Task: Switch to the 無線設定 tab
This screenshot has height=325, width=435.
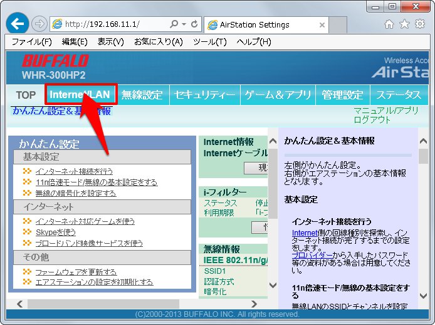Action: [142, 95]
